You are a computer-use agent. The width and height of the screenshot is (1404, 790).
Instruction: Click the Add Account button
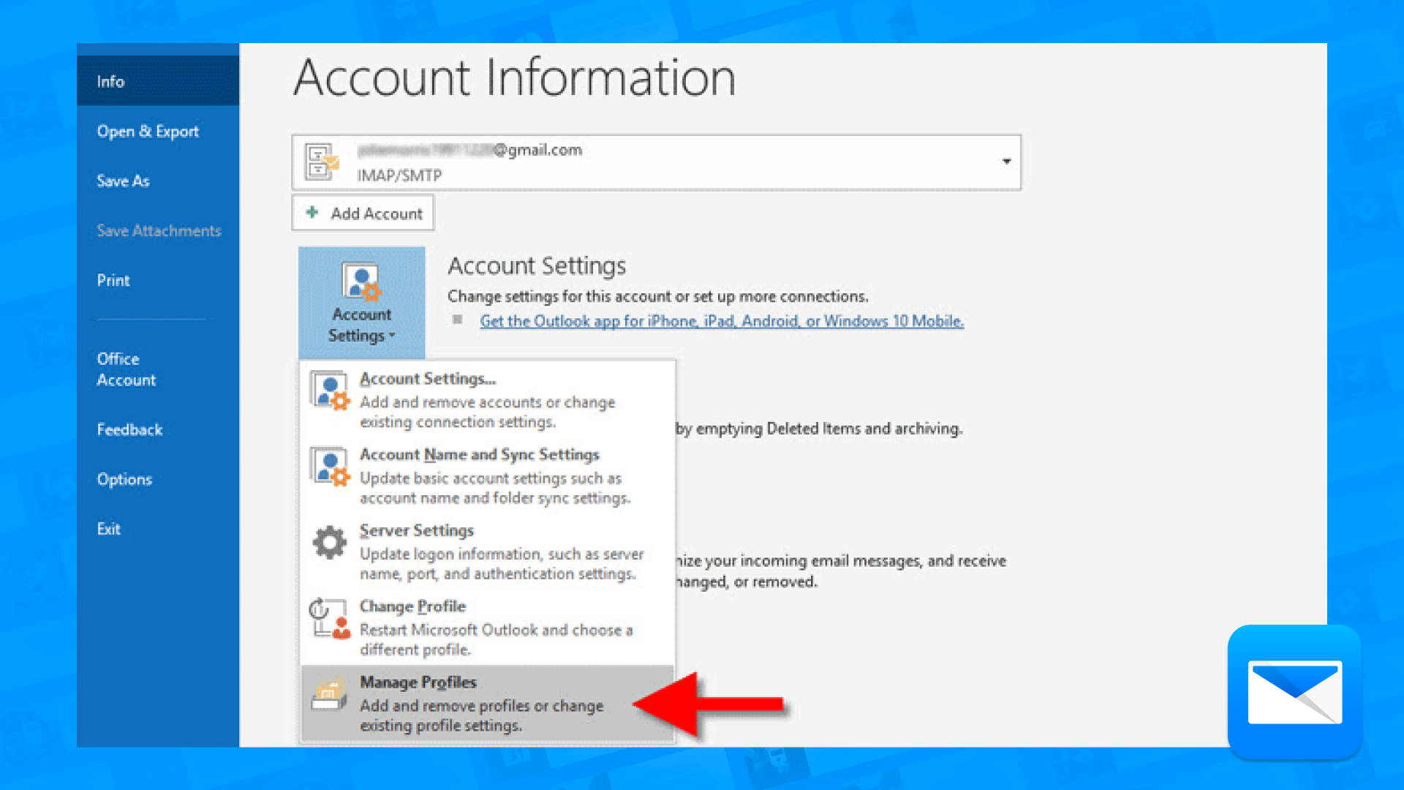(363, 213)
